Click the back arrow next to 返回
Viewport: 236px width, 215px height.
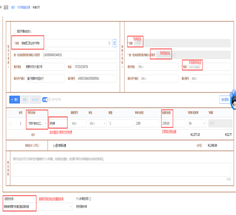[2, 7]
